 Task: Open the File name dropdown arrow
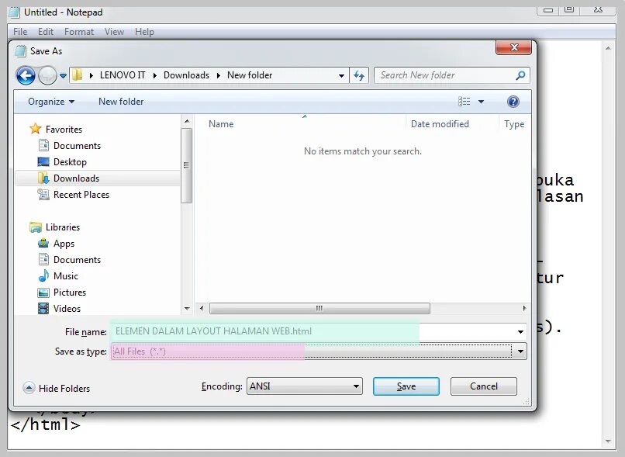520,332
